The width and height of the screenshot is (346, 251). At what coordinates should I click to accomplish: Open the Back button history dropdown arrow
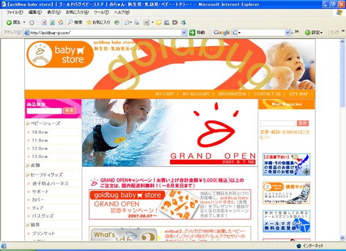coord(24,23)
